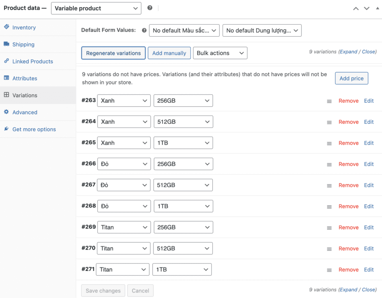
Task: Click the top Expand link
Action: tap(349, 52)
